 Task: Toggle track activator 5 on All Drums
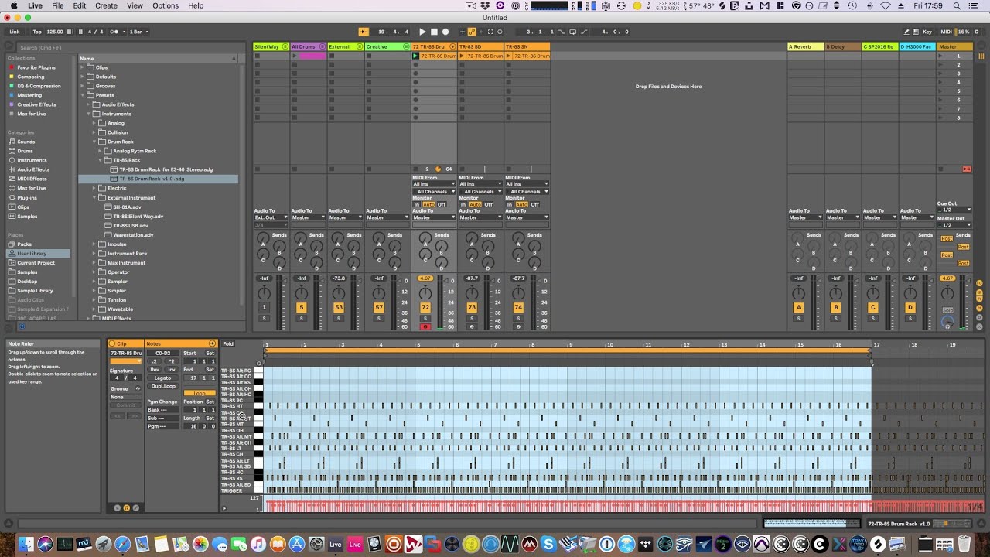302,307
